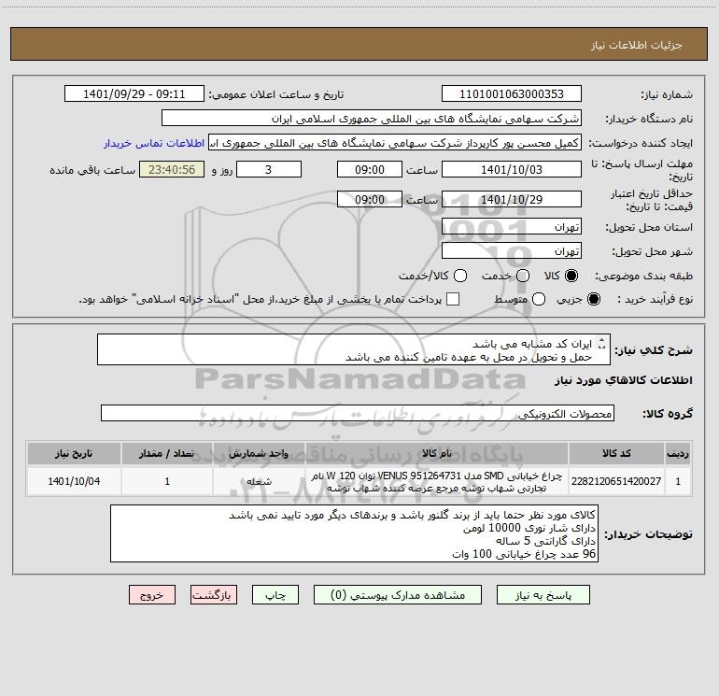Click the چاپ print button
Viewport: 719px width, 696px height.
(275, 595)
